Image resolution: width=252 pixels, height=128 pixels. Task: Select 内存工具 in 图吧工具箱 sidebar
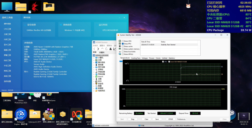tap(7, 39)
